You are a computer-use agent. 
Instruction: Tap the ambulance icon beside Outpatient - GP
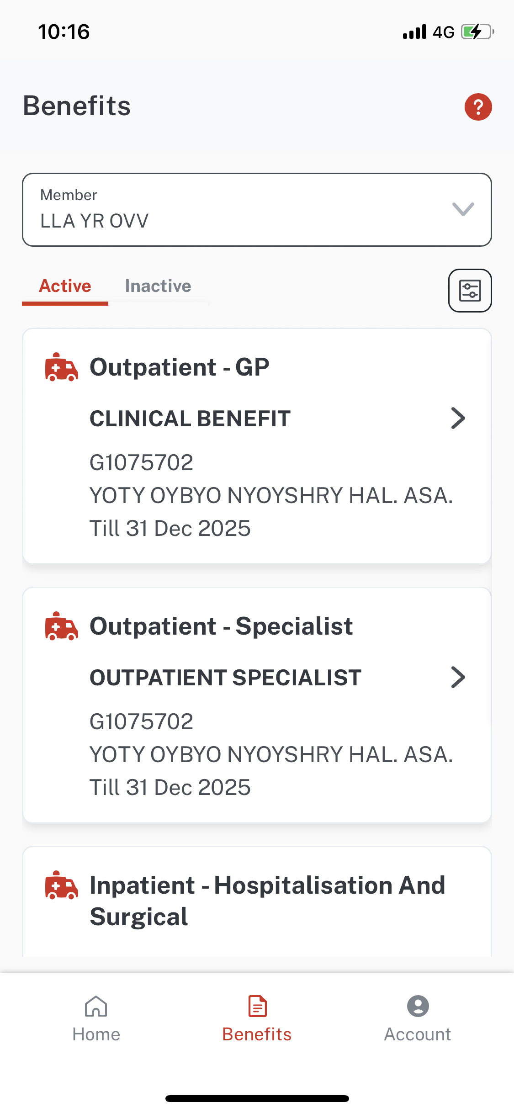pos(61,367)
